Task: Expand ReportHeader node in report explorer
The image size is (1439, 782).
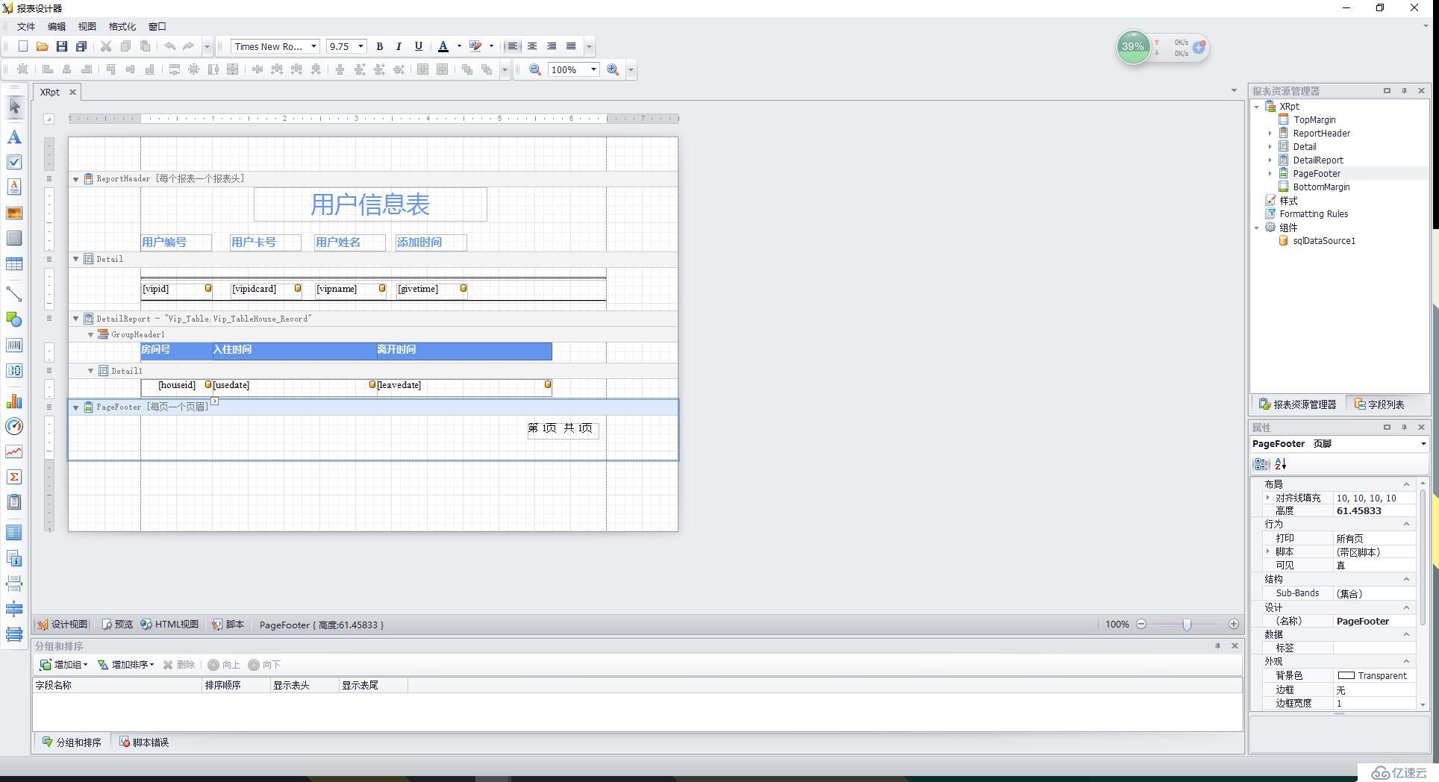Action: point(1270,134)
